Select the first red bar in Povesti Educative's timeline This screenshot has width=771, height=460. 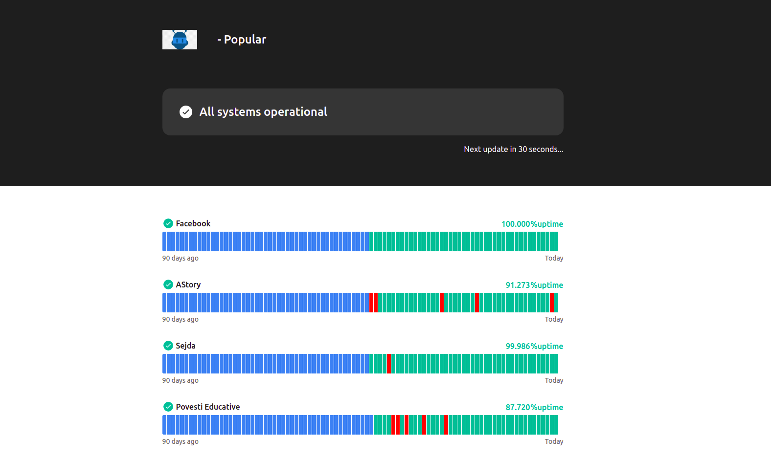(393, 425)
